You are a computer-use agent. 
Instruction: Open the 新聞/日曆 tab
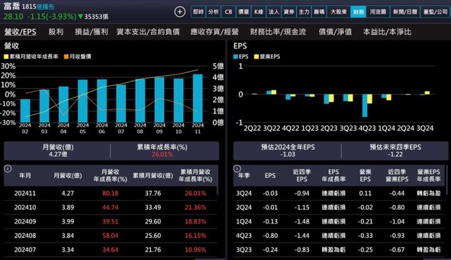[x=405, y=12]
